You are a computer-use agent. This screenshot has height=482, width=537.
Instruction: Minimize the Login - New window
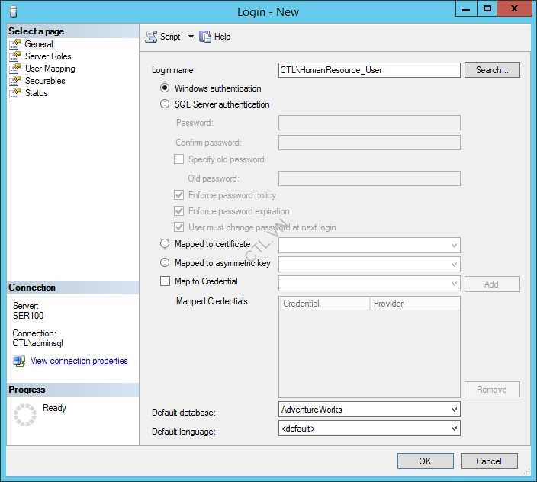[x=466, y=9]
